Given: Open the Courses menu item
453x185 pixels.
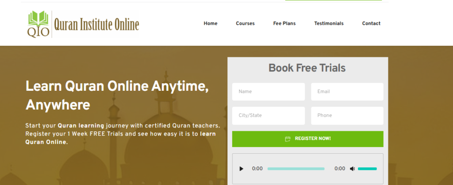Looking at the screenshot, I should pyautogui.click(x=245, y=24).
